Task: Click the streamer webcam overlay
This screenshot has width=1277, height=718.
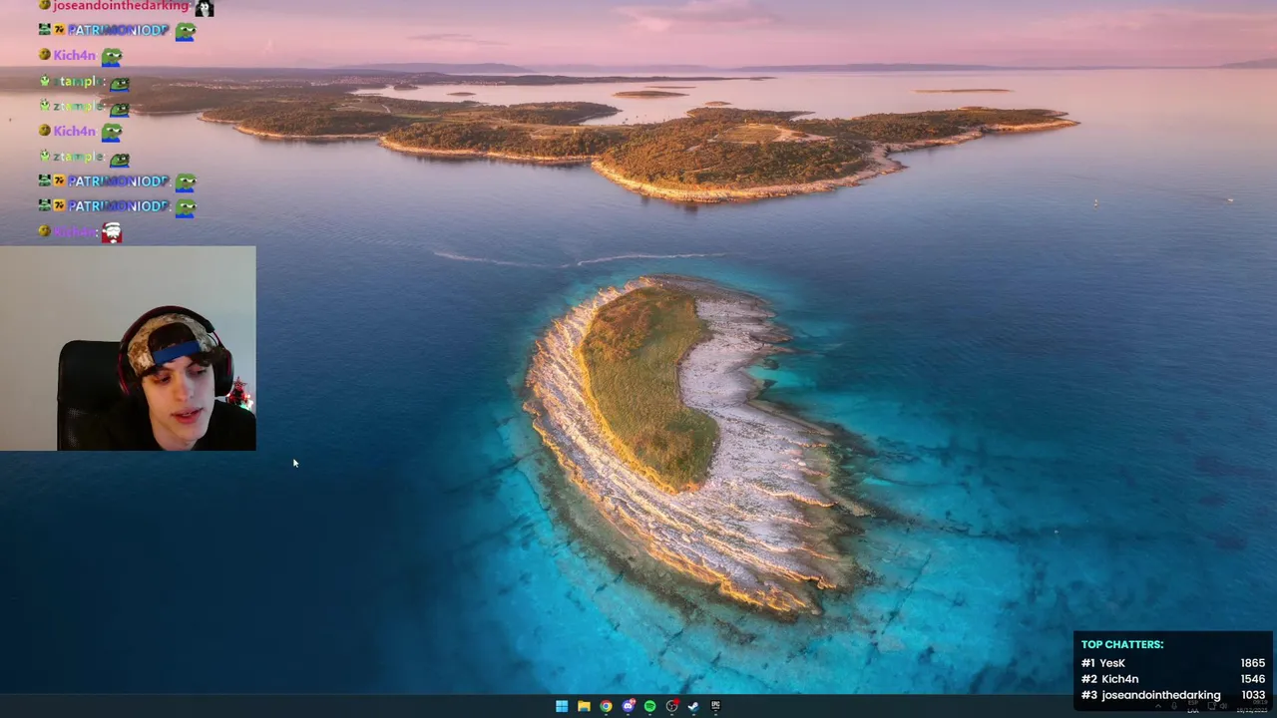Action: (x=128, y=348)
